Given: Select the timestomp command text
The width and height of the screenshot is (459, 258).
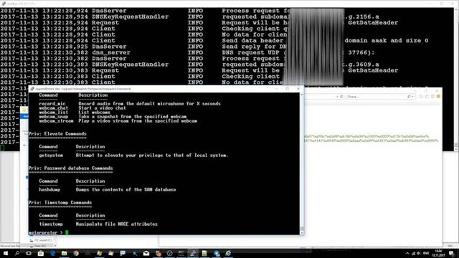Looking at the screenshot, I should coord(51,224).
